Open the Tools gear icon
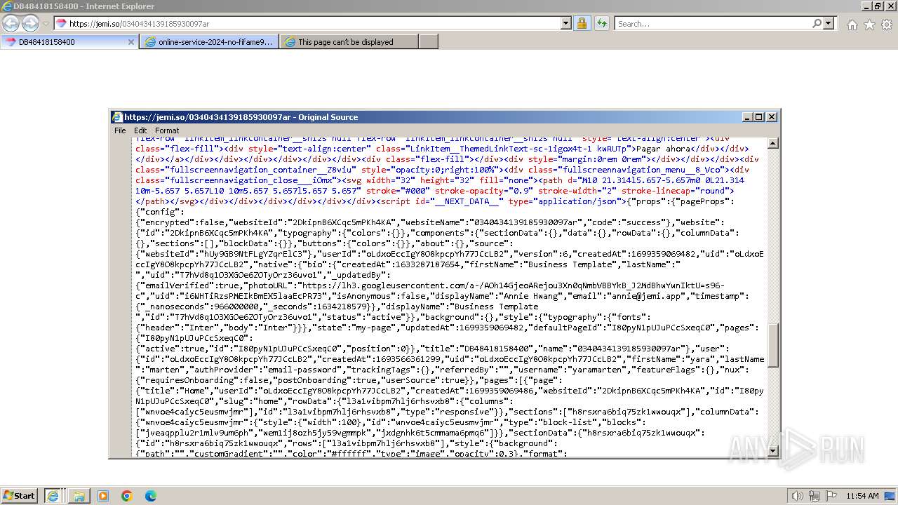Screen dimensions: 898x505 click(x=887, y=25)
